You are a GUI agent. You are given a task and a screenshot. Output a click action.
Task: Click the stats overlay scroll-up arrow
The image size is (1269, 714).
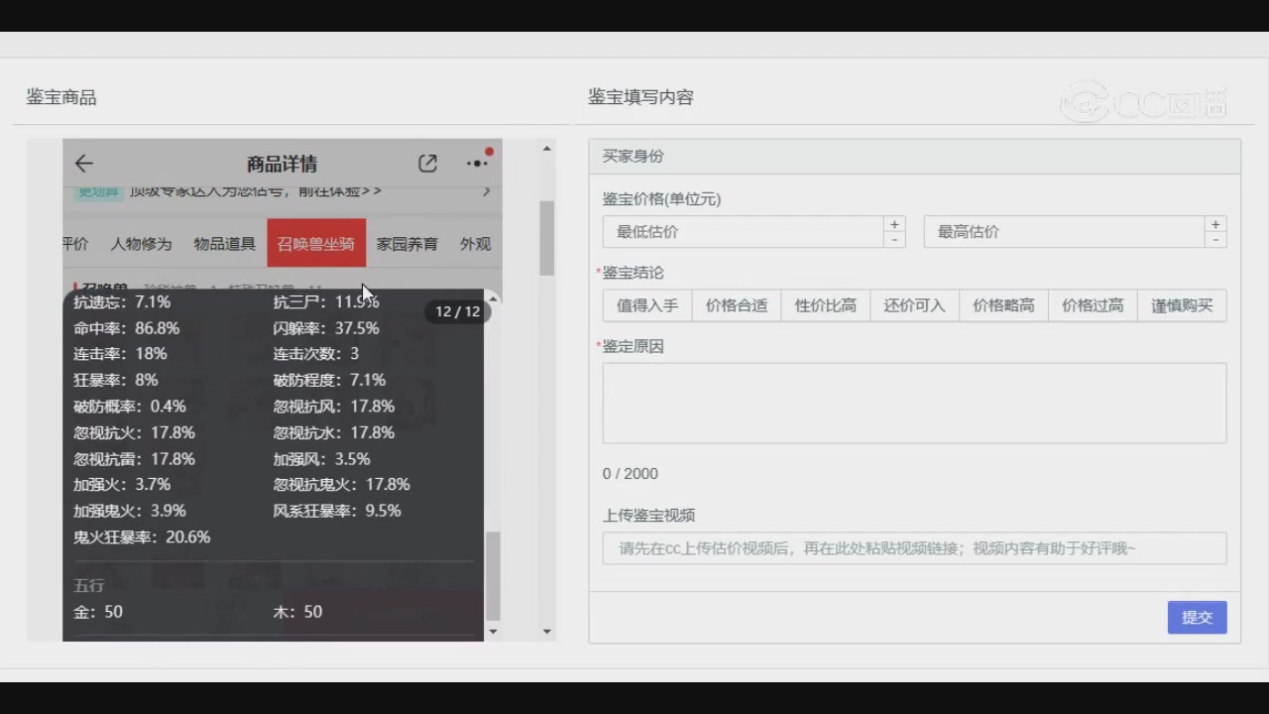(493, 299)
